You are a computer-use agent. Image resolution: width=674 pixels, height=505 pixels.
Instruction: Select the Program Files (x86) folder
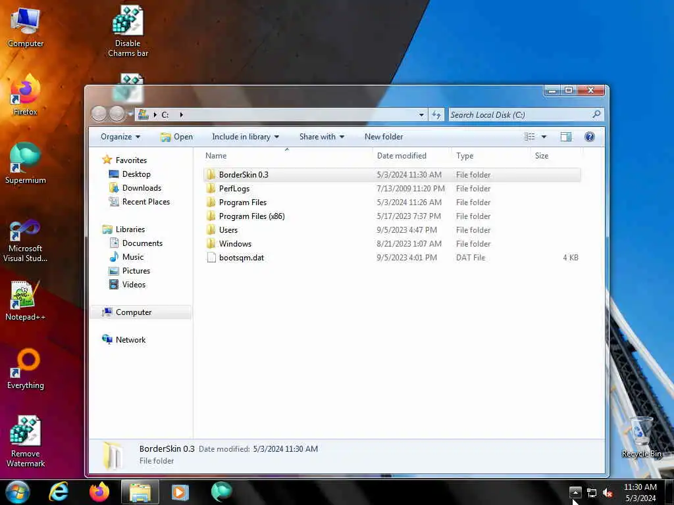click(x=392, y=216)
